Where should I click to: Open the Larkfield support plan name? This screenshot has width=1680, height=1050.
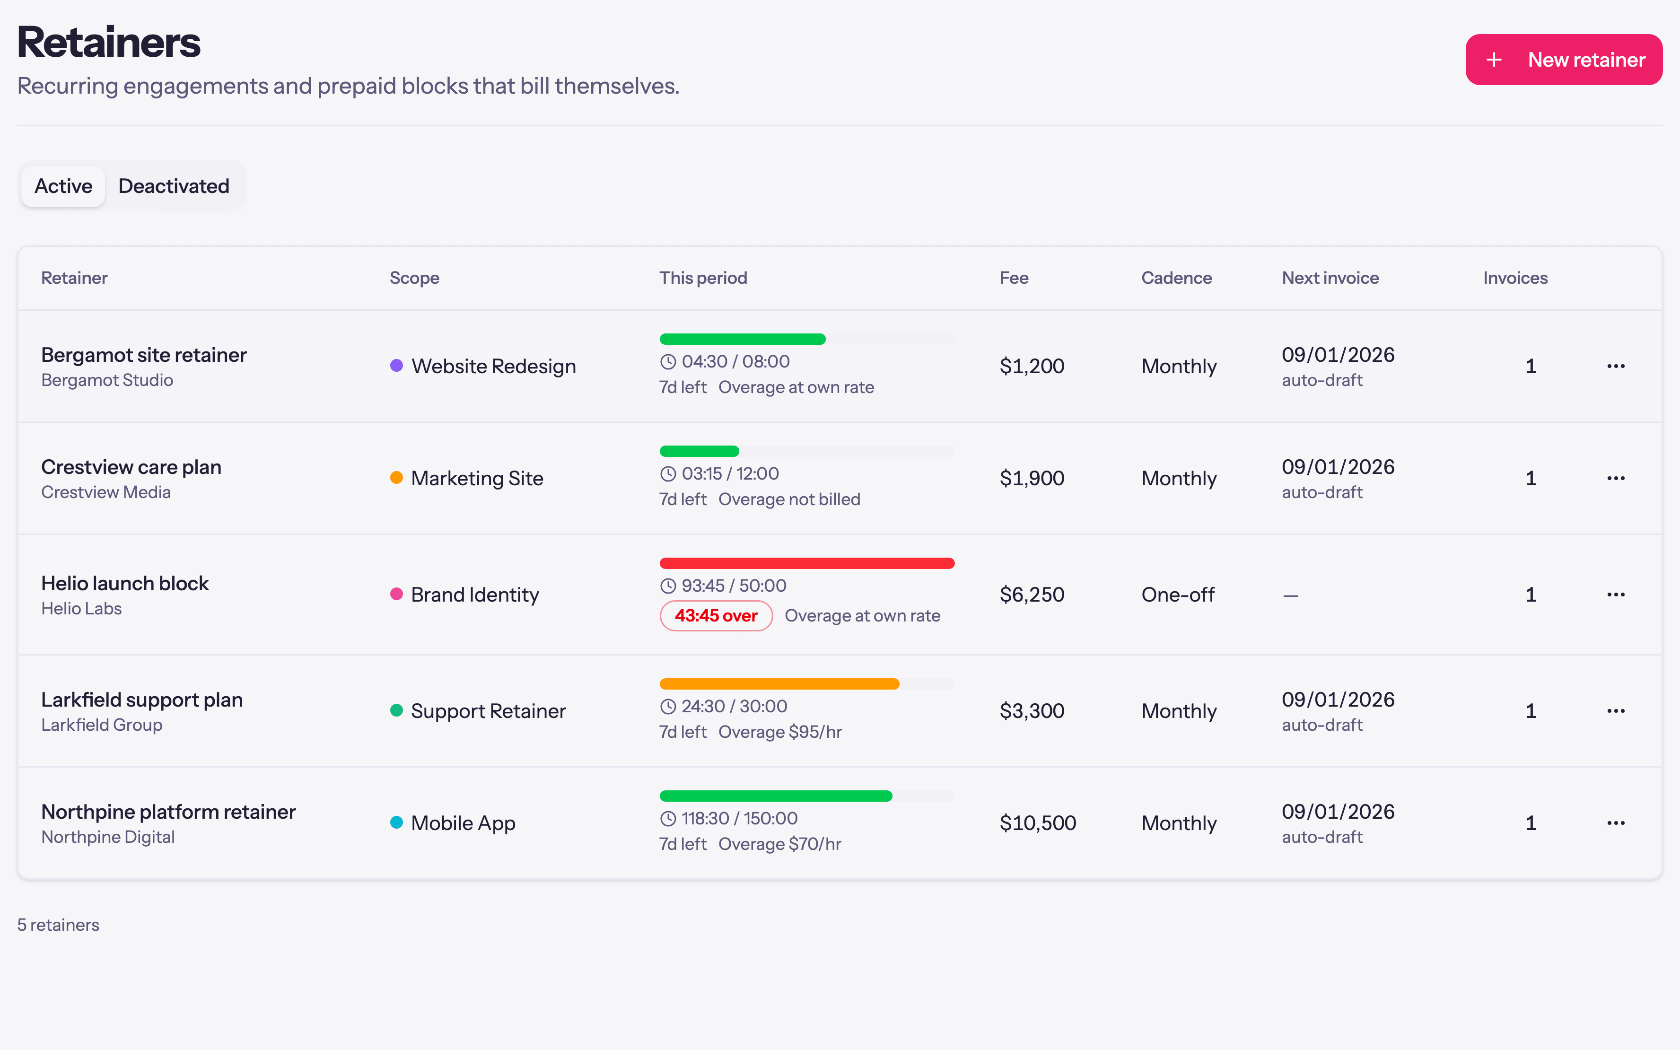141,700
